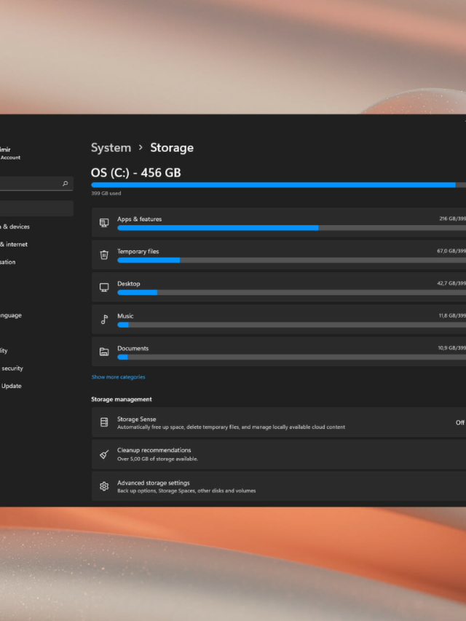Click the Show more categories link
Viewport: 466px width, 621px height.
118,377
